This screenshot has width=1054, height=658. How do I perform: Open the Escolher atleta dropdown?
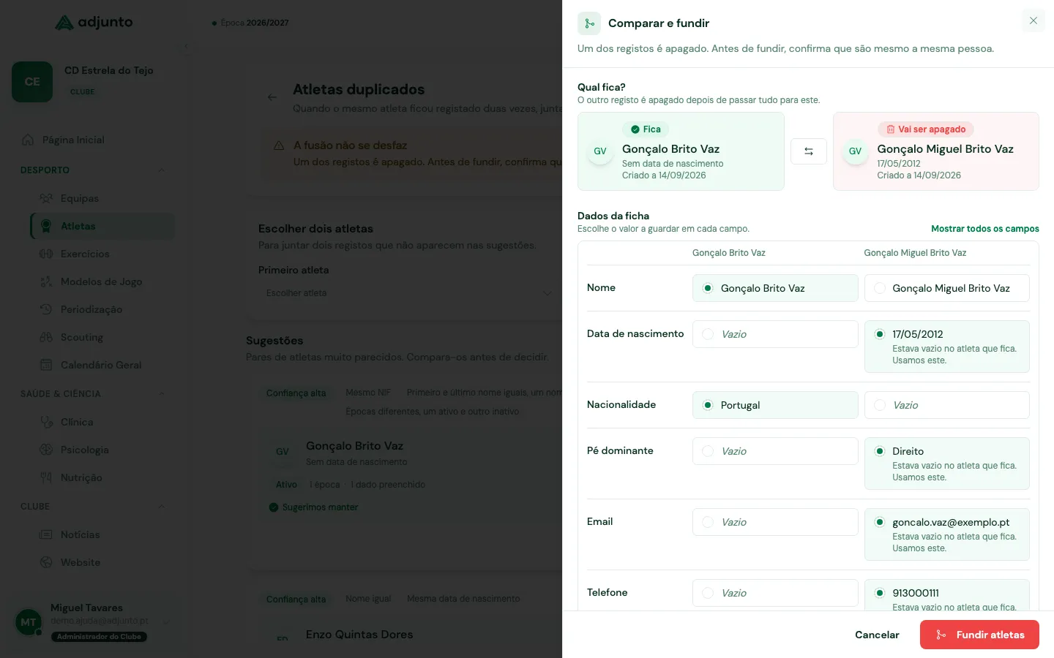410,293
